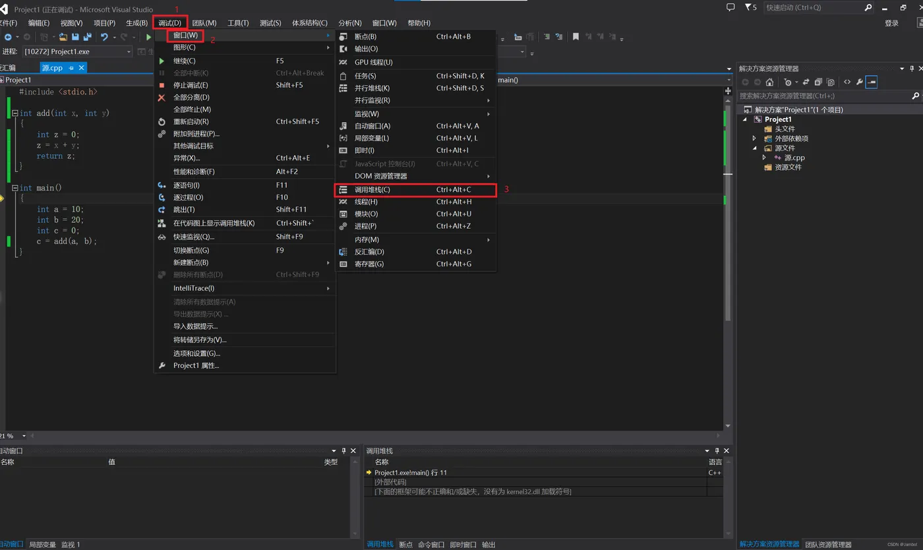Select 调用堆栈(C) in the submenu
This screenshot has width=923, height=550.
point(415,190)
